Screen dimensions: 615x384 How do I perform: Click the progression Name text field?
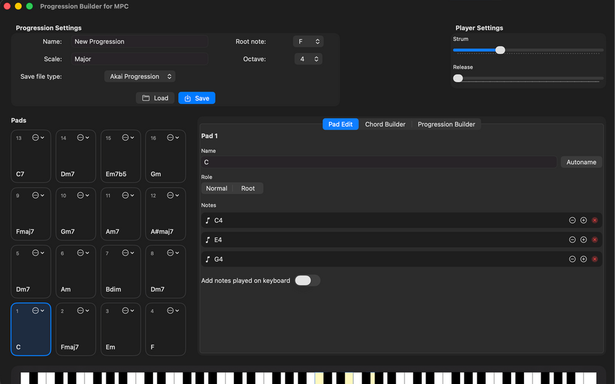click(x=139, y=42)
